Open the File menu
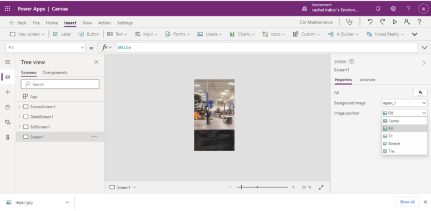The width and height of the screenshot is (431, 211). [36, 23]
